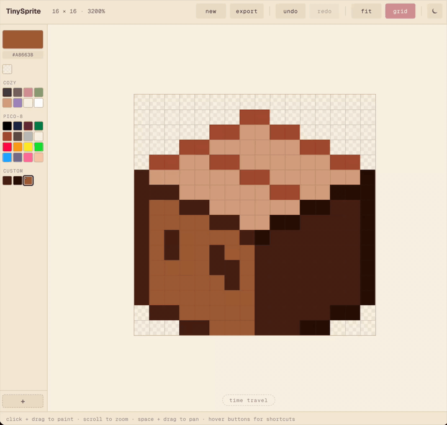Click the #A8663B hex color field
Image resolution: width=447 pixels, height=425 pixels.
coord(23,55)
